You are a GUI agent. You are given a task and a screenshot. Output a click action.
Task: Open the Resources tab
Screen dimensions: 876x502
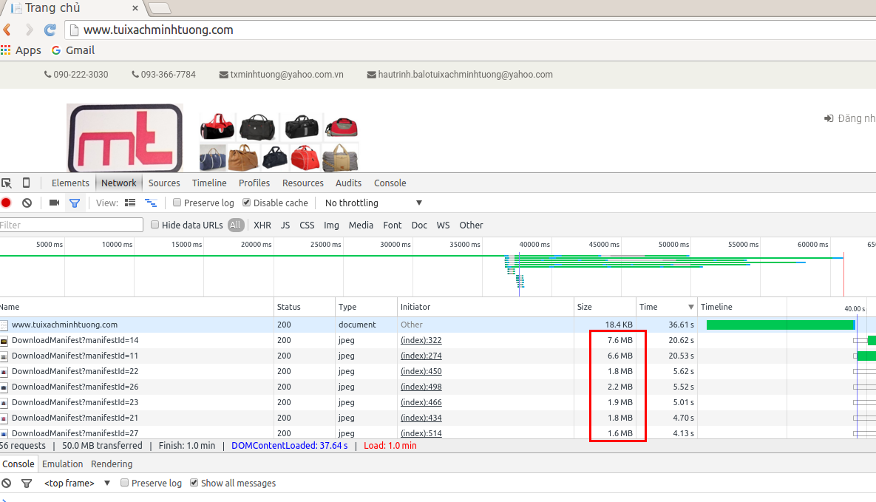tap(303, 183)
